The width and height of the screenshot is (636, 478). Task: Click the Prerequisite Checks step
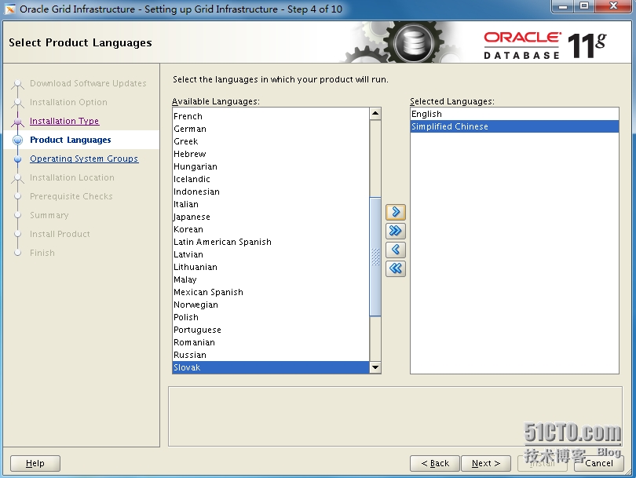point(71,196)
